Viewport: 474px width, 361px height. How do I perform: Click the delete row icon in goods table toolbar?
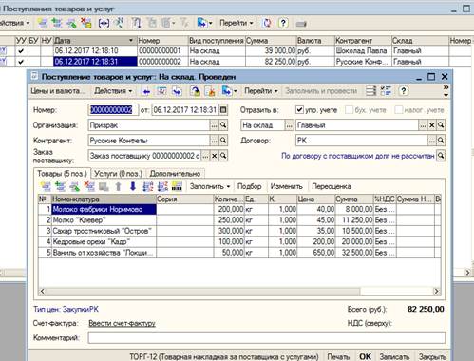coord(89,186)
